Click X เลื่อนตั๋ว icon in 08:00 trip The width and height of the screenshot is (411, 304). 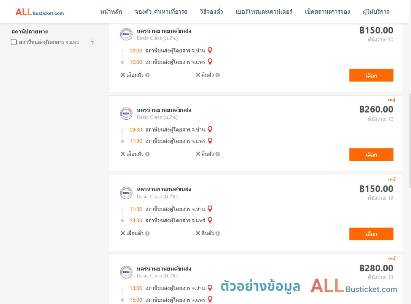[123, 75]
